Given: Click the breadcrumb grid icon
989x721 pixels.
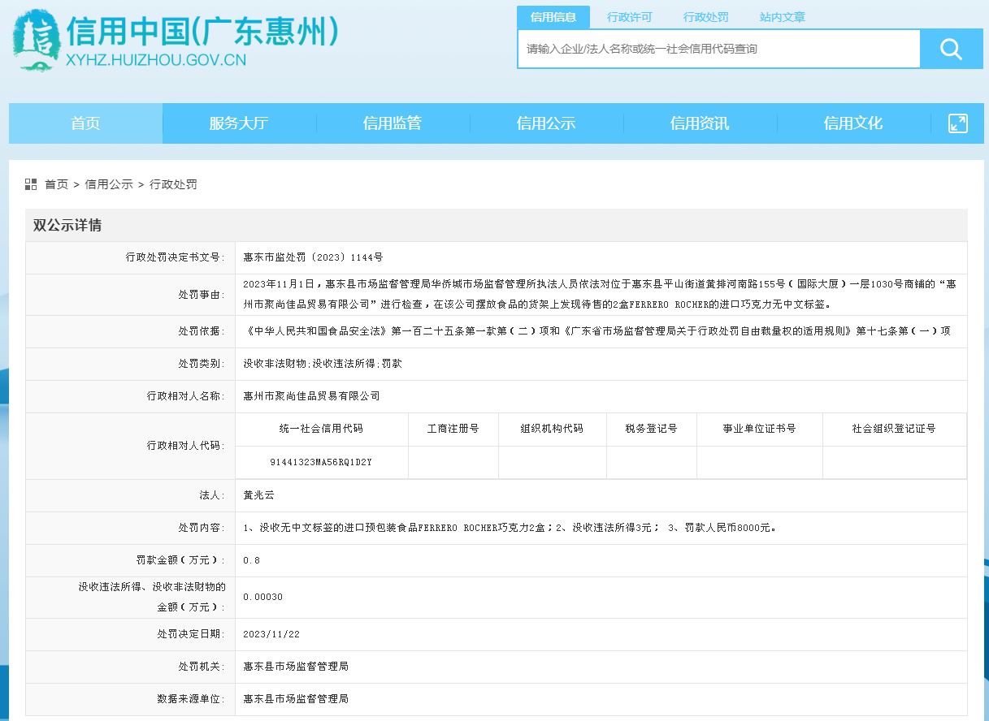Looking at the screenshot, I should tap(31, 184).
